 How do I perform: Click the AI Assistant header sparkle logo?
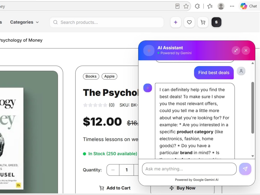coord(149,50)
